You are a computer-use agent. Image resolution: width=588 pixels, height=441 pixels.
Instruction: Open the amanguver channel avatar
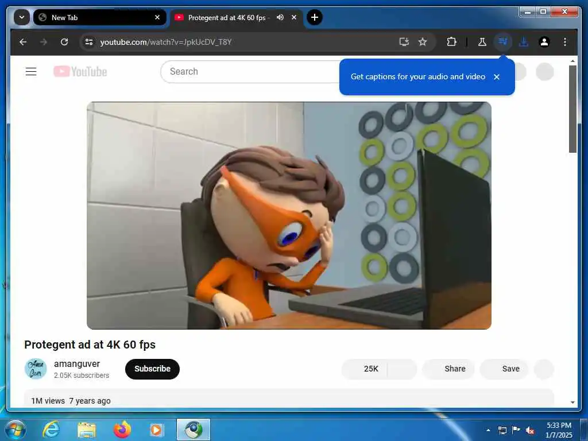click(36, 369)
